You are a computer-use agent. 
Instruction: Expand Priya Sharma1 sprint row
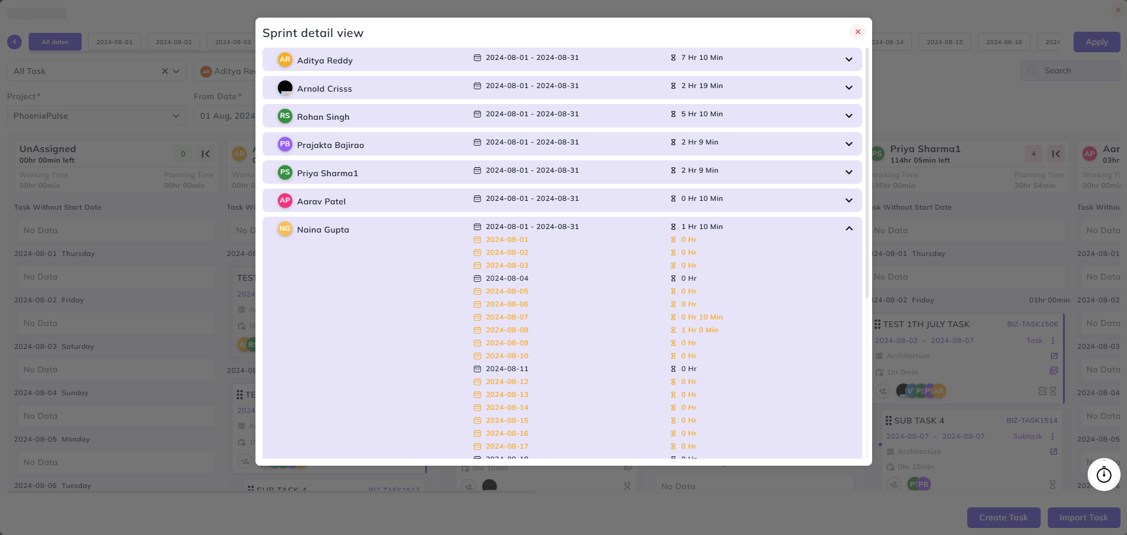pos(849,172)
